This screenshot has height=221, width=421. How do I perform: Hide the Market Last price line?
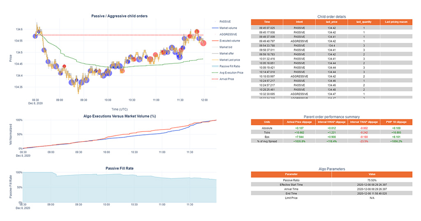[230, 60]
